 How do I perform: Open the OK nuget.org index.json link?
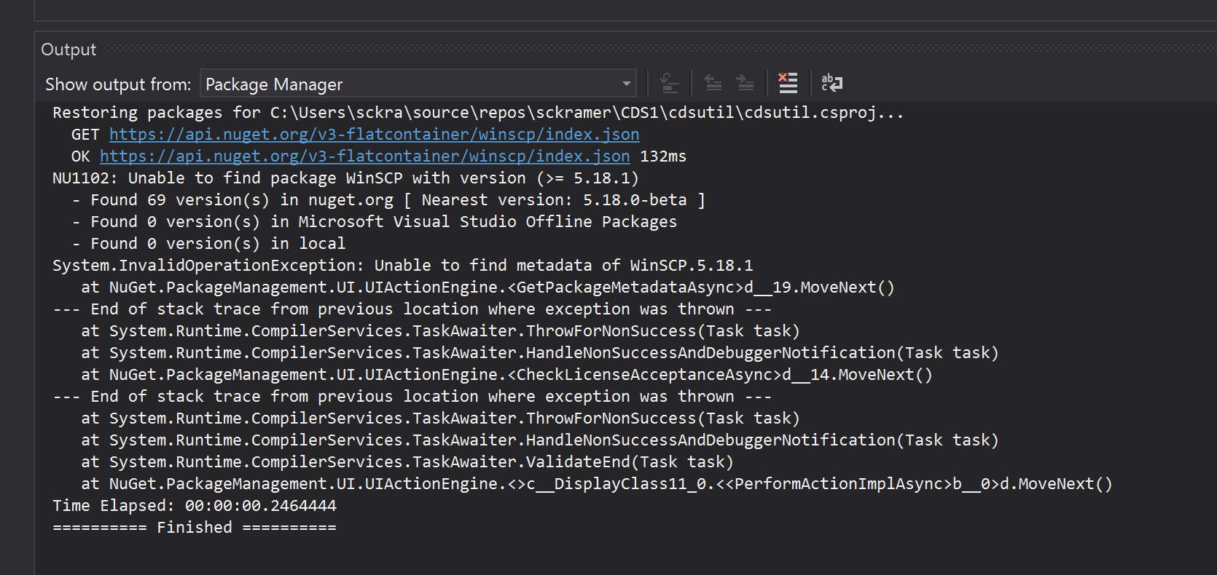pos(364,156)
